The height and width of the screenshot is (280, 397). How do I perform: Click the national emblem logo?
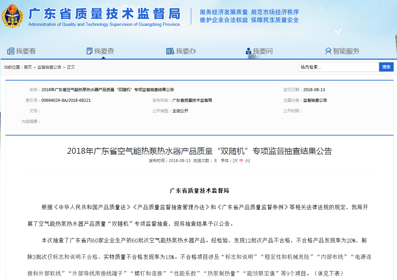point(12,16)
